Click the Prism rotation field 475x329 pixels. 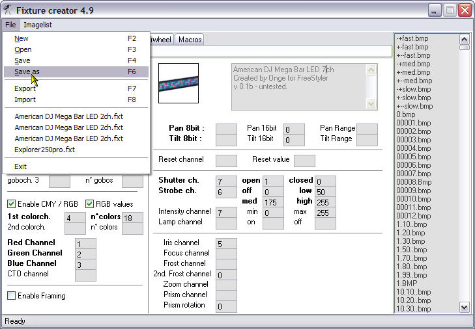tap(226, 306)
